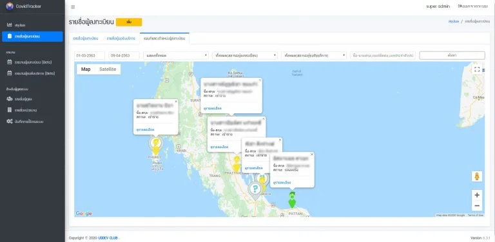Screen dimensions: 495x242
Task: Close the topmost info popup near Ko Samui
Action: point(260,80)
